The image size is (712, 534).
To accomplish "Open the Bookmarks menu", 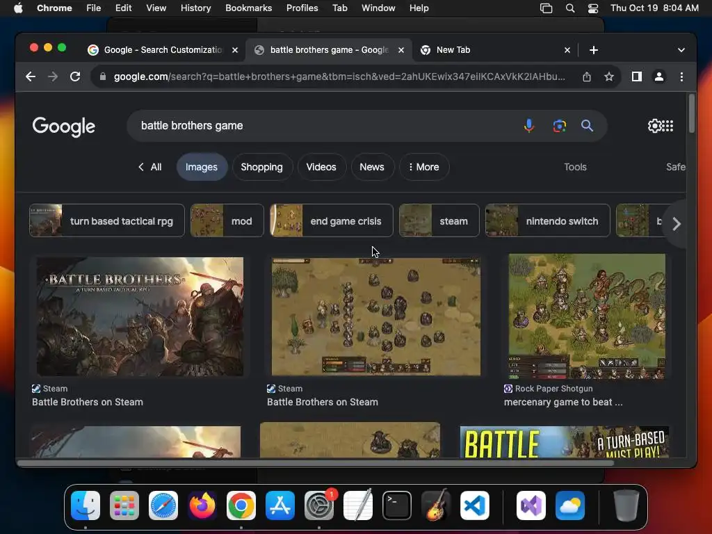I will point(248,8).
